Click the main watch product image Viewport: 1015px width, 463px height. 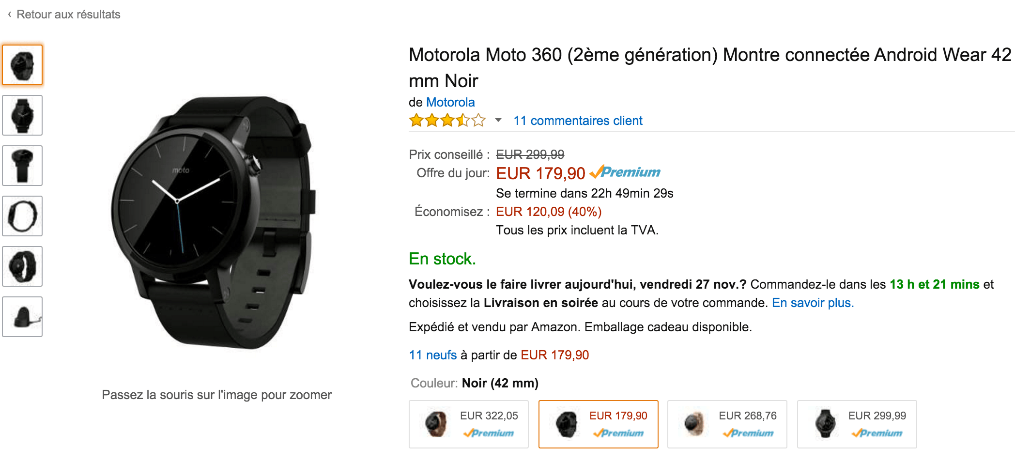click(x=213, y=222)
